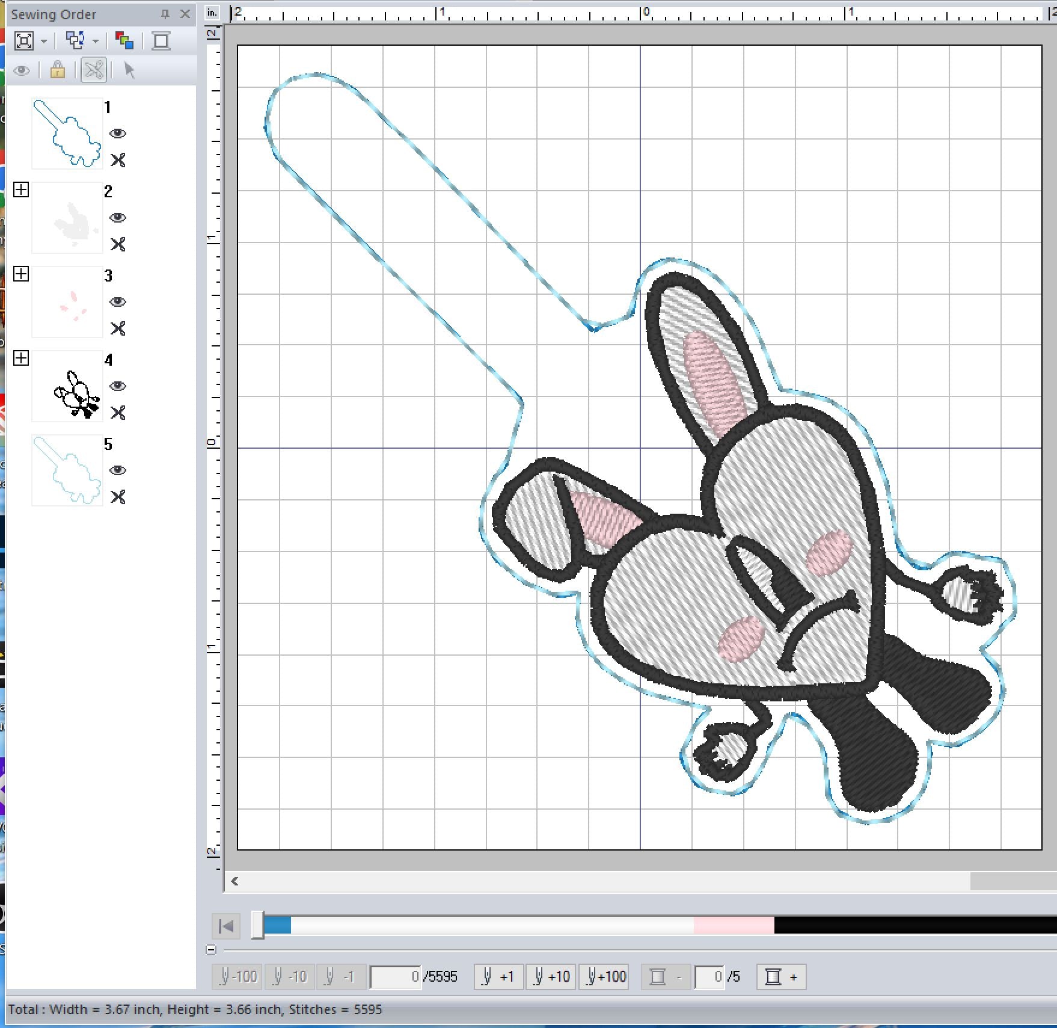Click scissors icon for sewing step 1
This screenshot has width=1057, height=1028.
coord(118,160)
